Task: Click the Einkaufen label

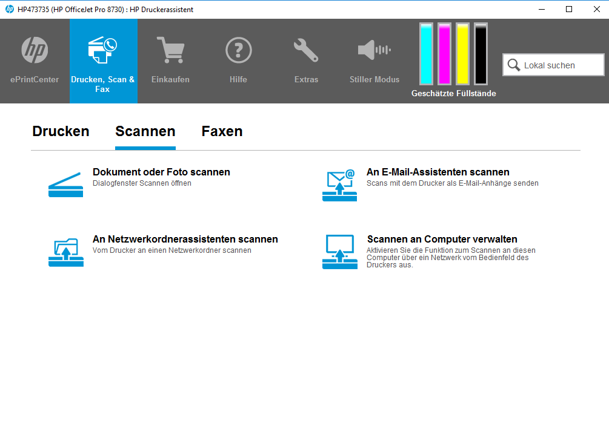Action: coord(170,79)
